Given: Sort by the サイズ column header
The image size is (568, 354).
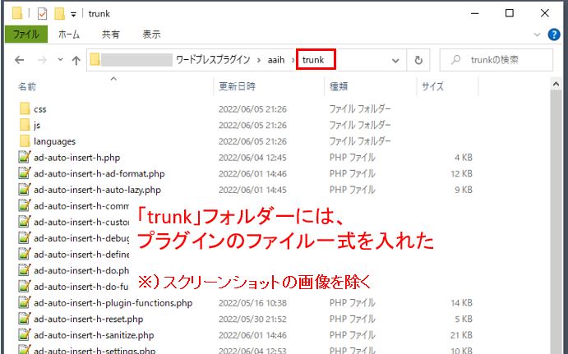Looking at the screenshot, I should 433,86.
